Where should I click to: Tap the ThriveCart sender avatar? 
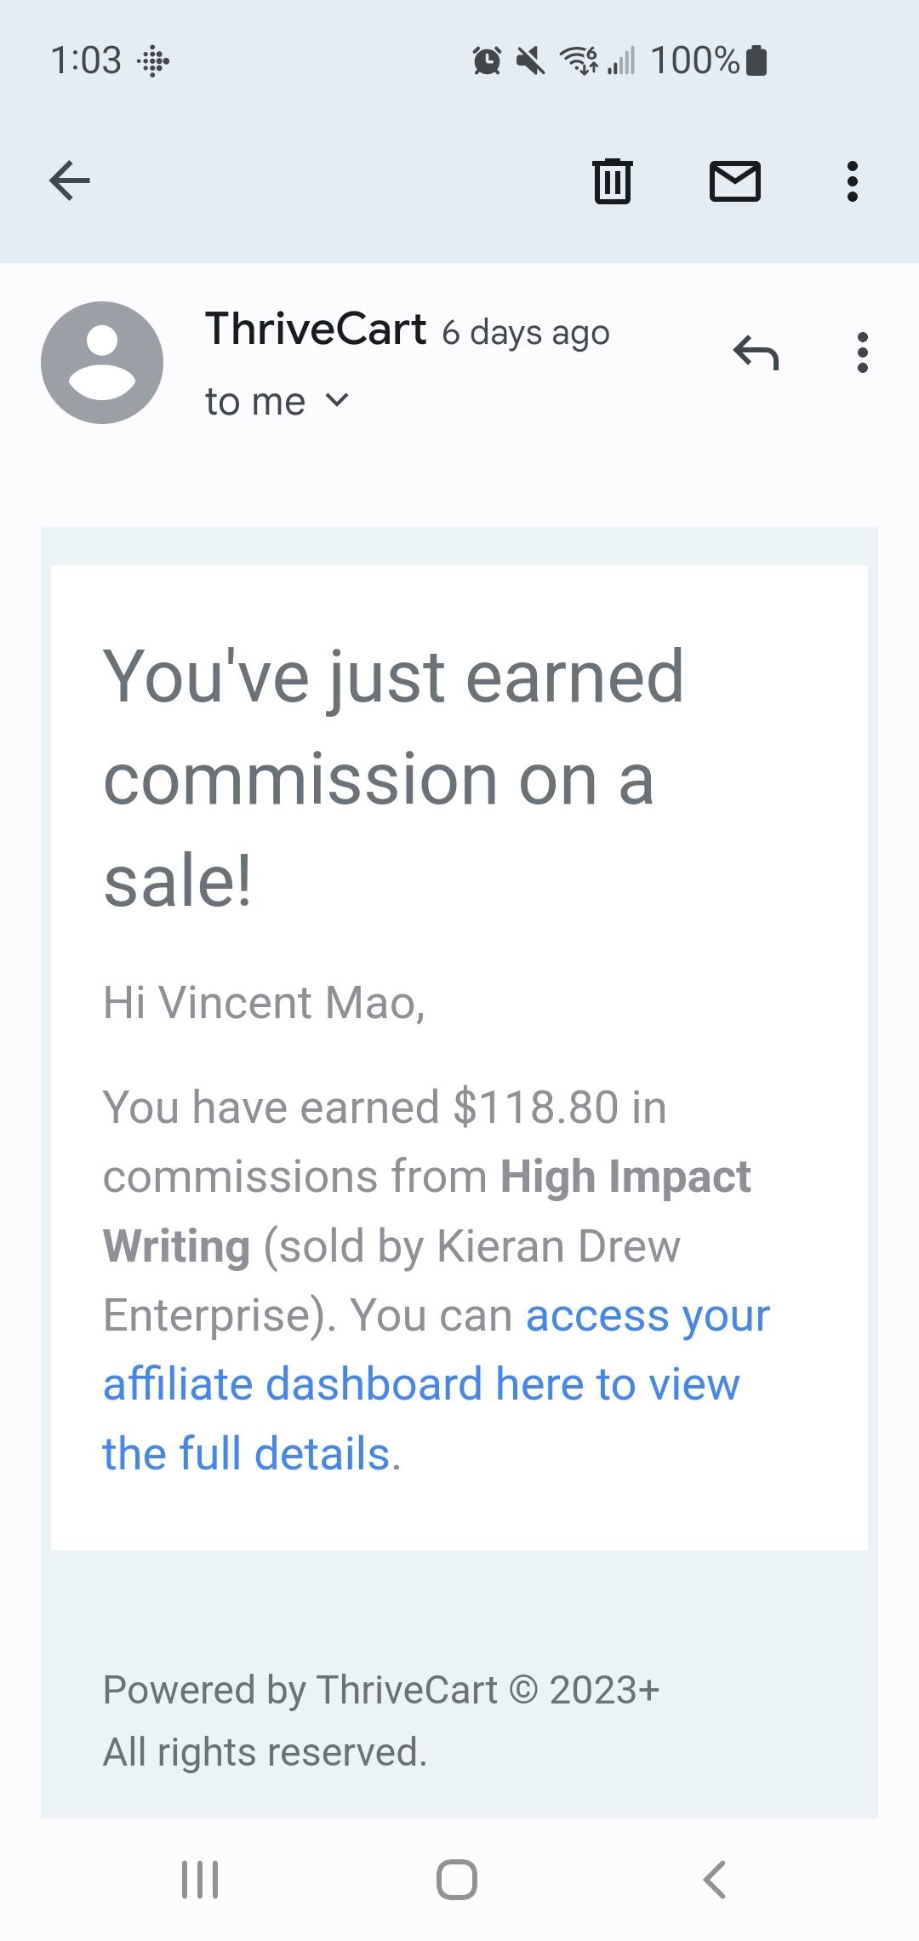[102, 362]
